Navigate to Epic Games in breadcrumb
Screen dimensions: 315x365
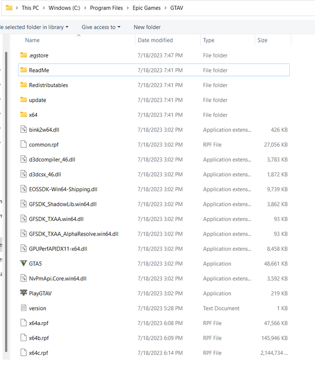pos(147,8)
